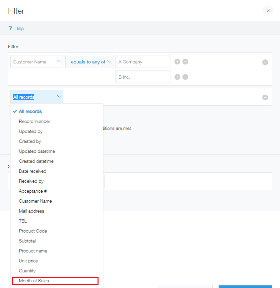The image size is (280, 288).
Task: Click the question mark Help icon
Action: click(x=10, y=28)
